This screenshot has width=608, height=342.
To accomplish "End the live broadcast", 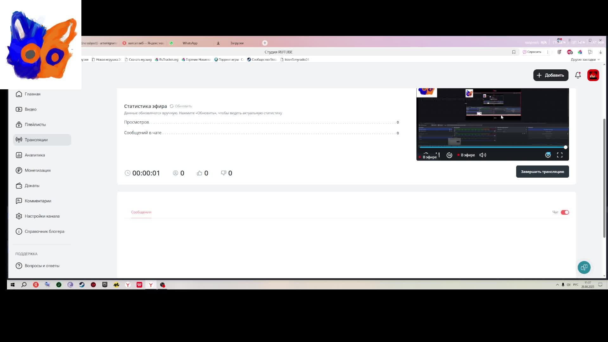I will pyautogui.click(x=542, y=172).
